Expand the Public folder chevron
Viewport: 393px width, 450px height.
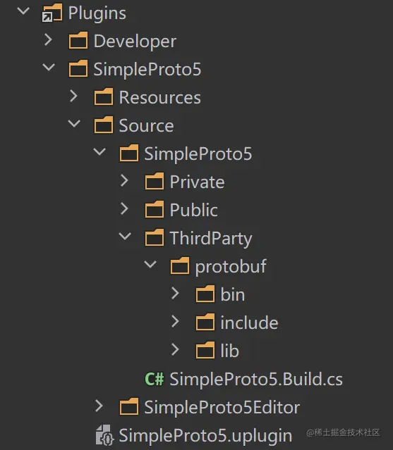point(124,208)
